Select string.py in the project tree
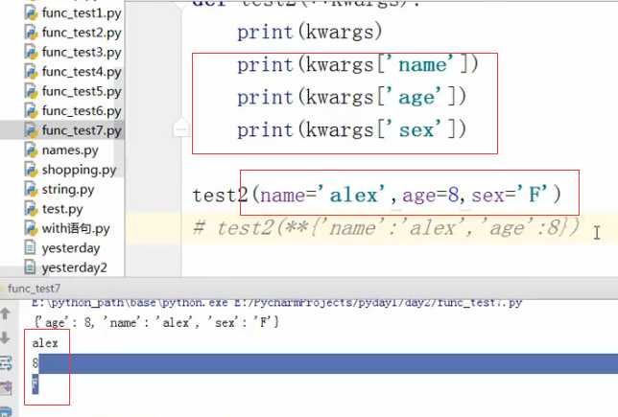The height and width of the screenshot is (417, 618). click(67, 189)
